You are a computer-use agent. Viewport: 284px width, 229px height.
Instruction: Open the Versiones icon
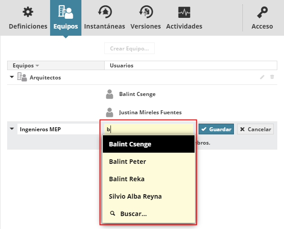pyautogui.click(x=145, y=12)
